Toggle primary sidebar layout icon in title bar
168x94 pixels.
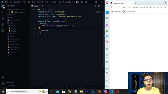77,2
